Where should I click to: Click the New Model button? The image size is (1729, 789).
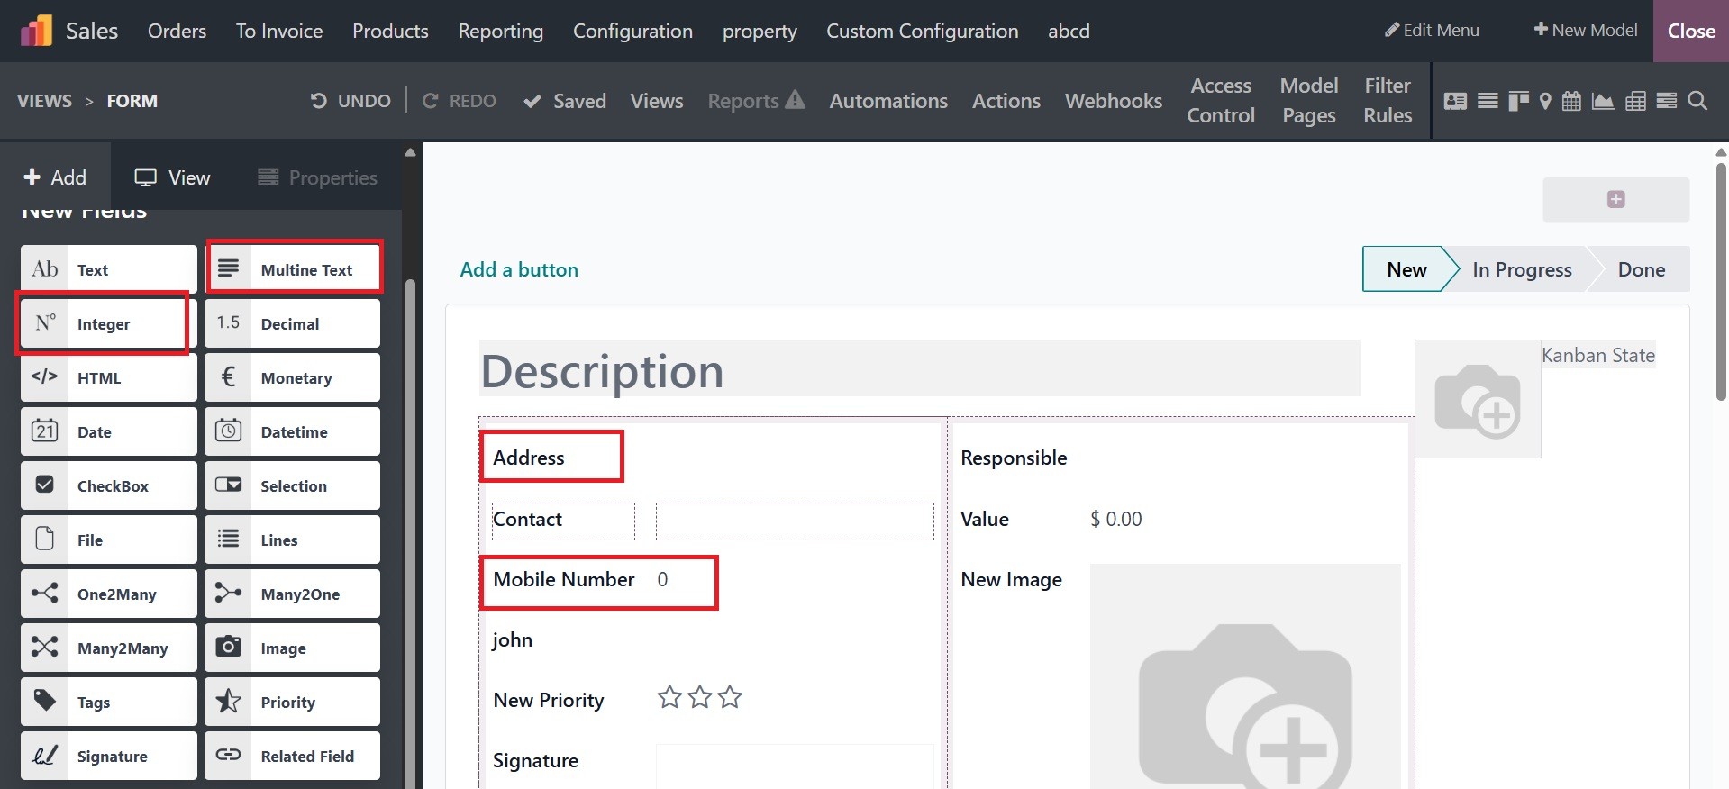[x=1586, y=31]
